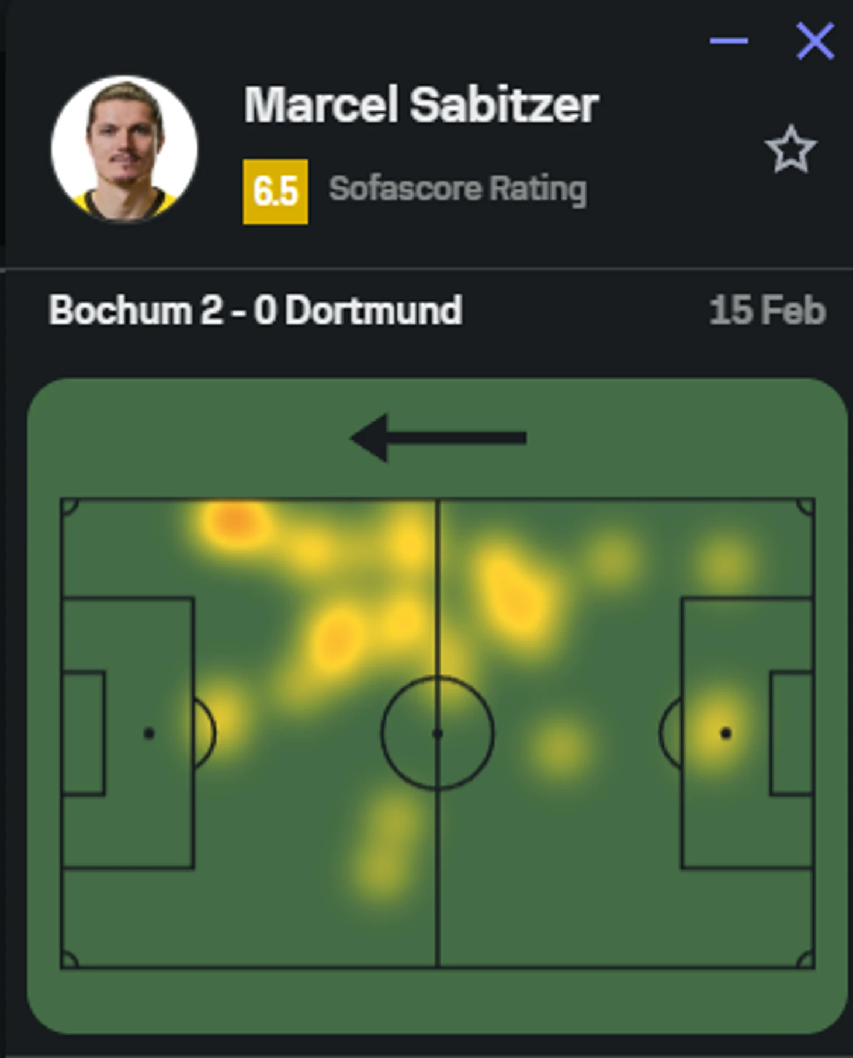
Task: Click the right penalty spot hotspot
Action: tap(725, 733)
